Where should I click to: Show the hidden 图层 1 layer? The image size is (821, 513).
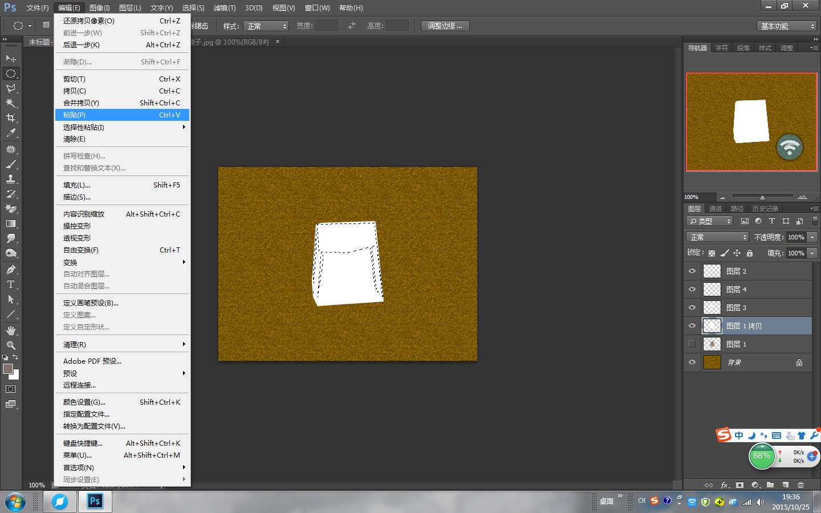point(692,344)
